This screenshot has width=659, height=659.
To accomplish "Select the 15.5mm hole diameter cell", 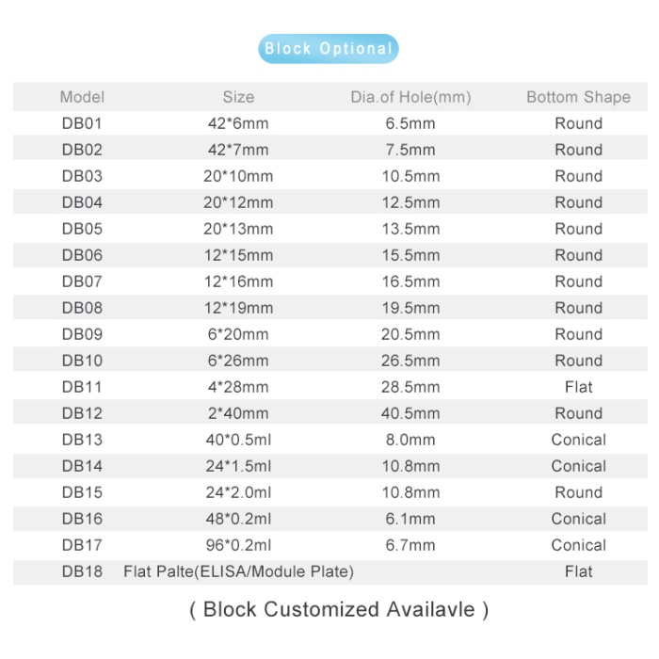I will (x=411, y=255).
